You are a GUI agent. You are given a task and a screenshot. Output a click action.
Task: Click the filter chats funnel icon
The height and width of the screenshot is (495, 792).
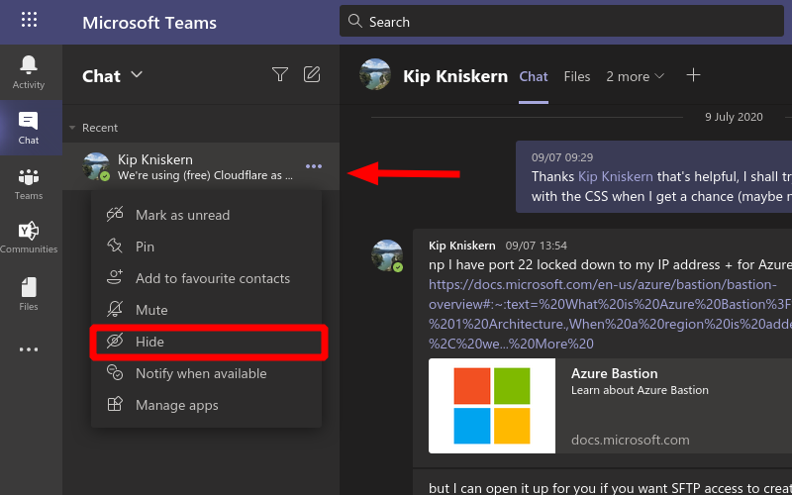tap(280, 74)
